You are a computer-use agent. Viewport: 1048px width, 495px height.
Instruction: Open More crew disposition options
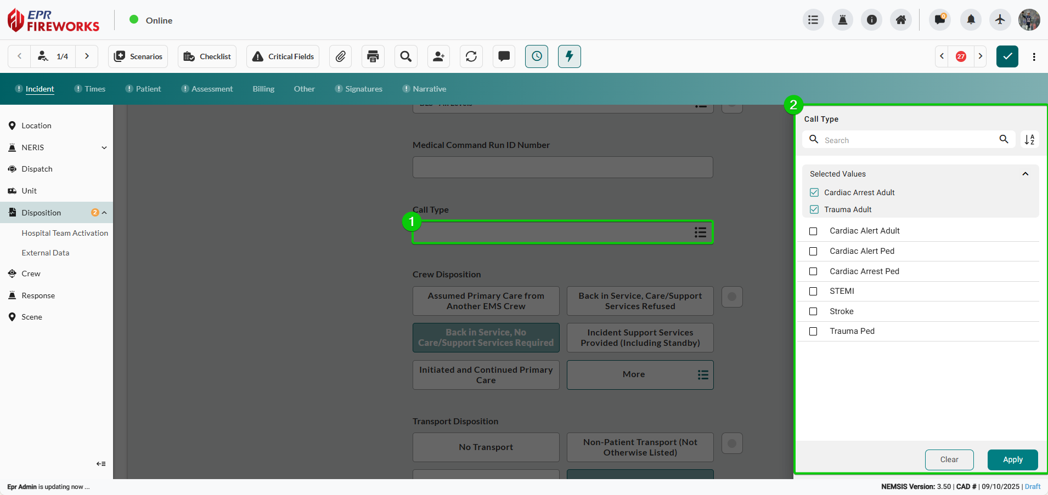click(640, 374)
